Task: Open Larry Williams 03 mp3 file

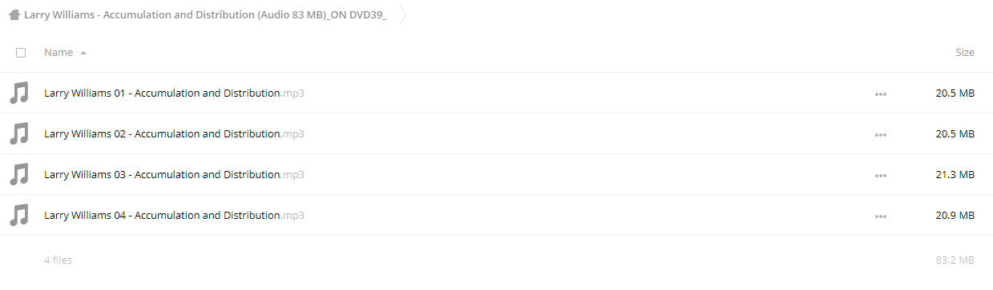Action: click(x=174, y=175)
